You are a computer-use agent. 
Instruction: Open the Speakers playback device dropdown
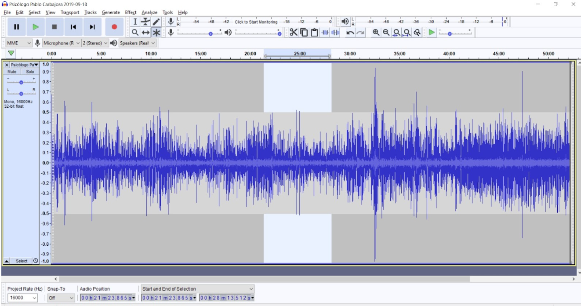(x=138, y=43)
